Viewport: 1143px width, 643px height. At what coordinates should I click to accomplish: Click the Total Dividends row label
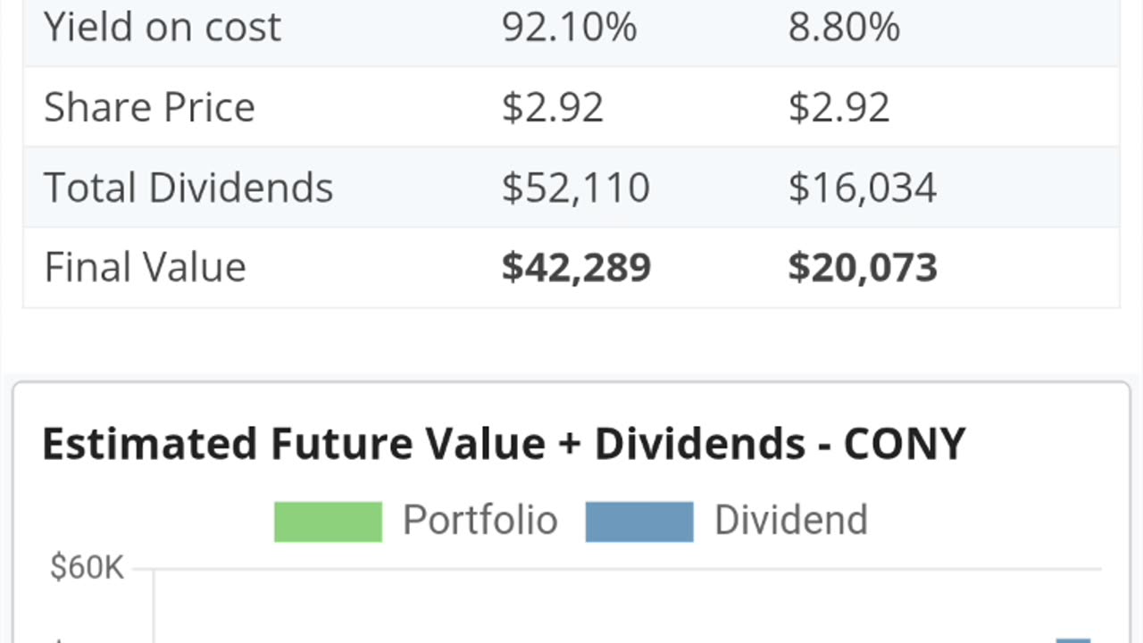click(x=188, y=188)
